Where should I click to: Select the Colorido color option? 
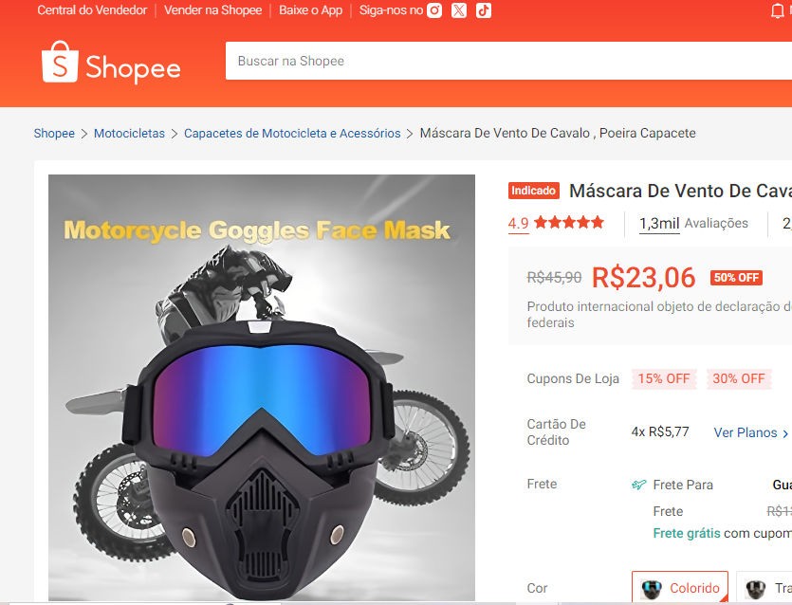pos(680,587)
